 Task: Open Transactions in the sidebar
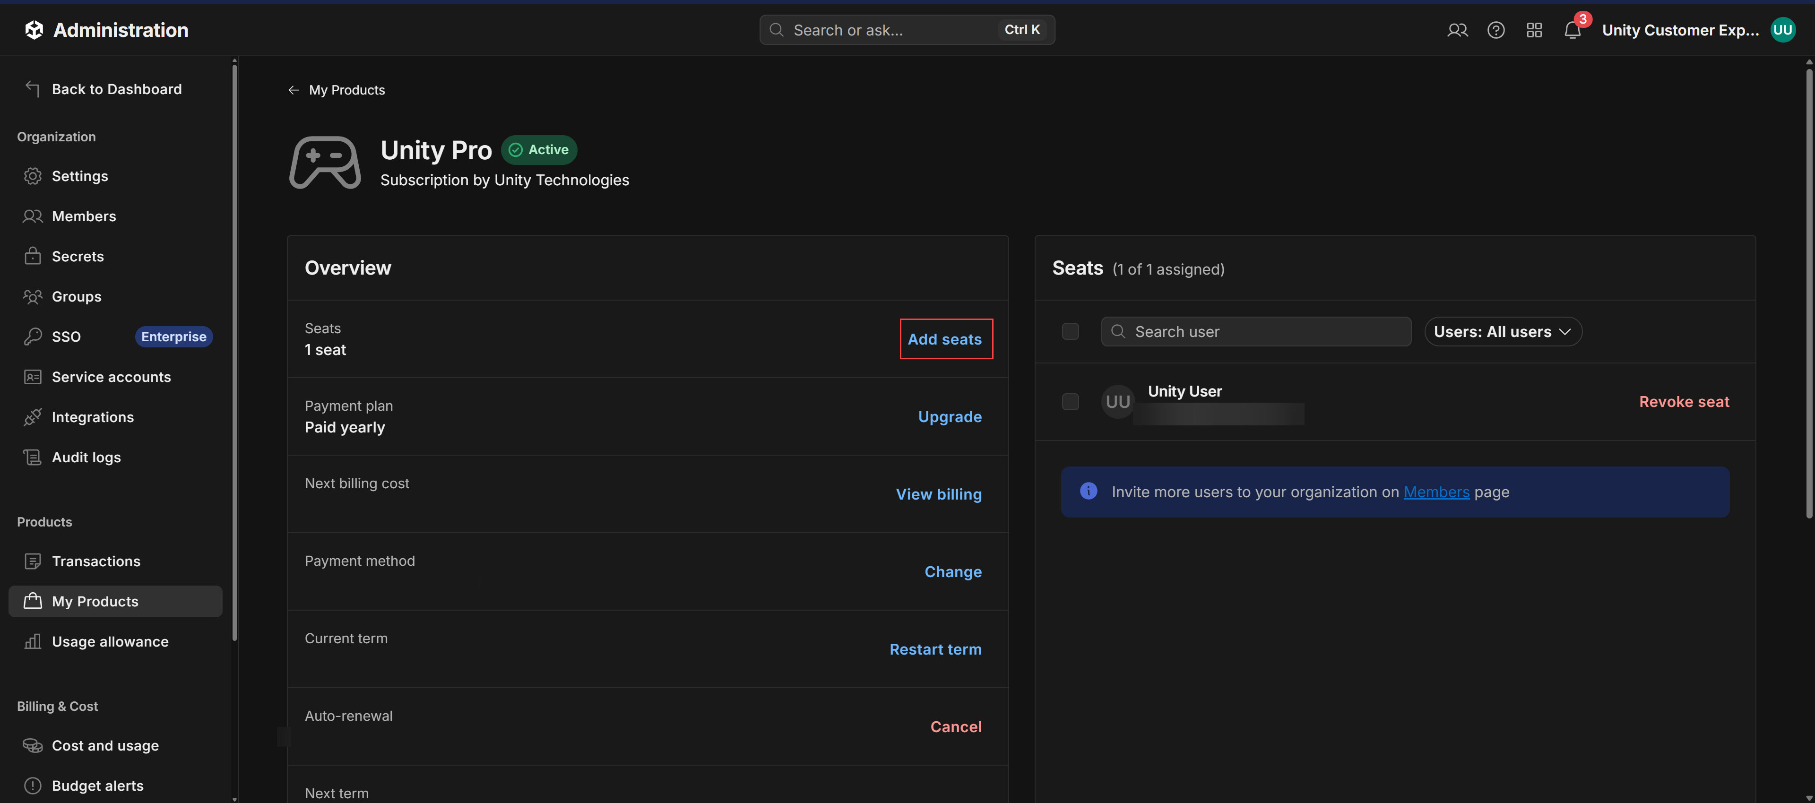pyautogui.click(x=115, y=561)
